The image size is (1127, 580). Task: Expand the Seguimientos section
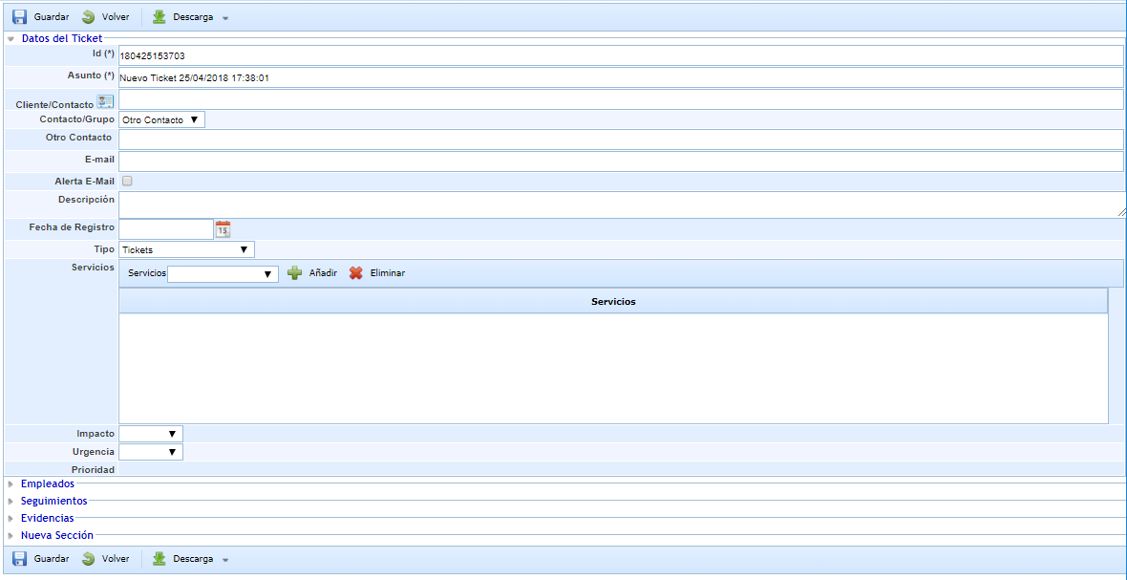coord(53,501)
